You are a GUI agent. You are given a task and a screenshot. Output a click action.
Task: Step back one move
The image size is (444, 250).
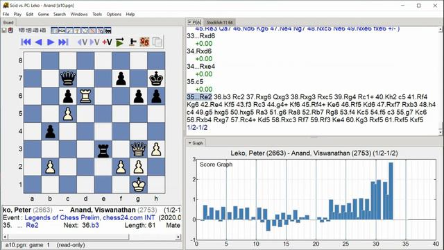pos(39,42)
